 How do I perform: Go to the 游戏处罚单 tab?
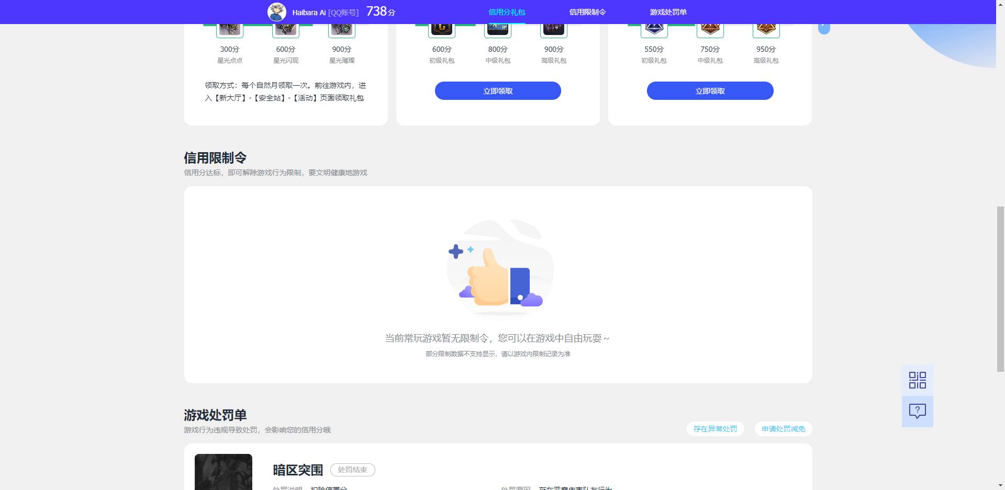(668, 12)
